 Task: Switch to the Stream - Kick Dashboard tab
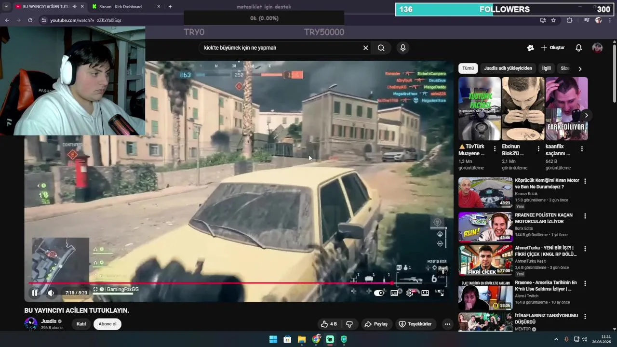click(127, 7)
